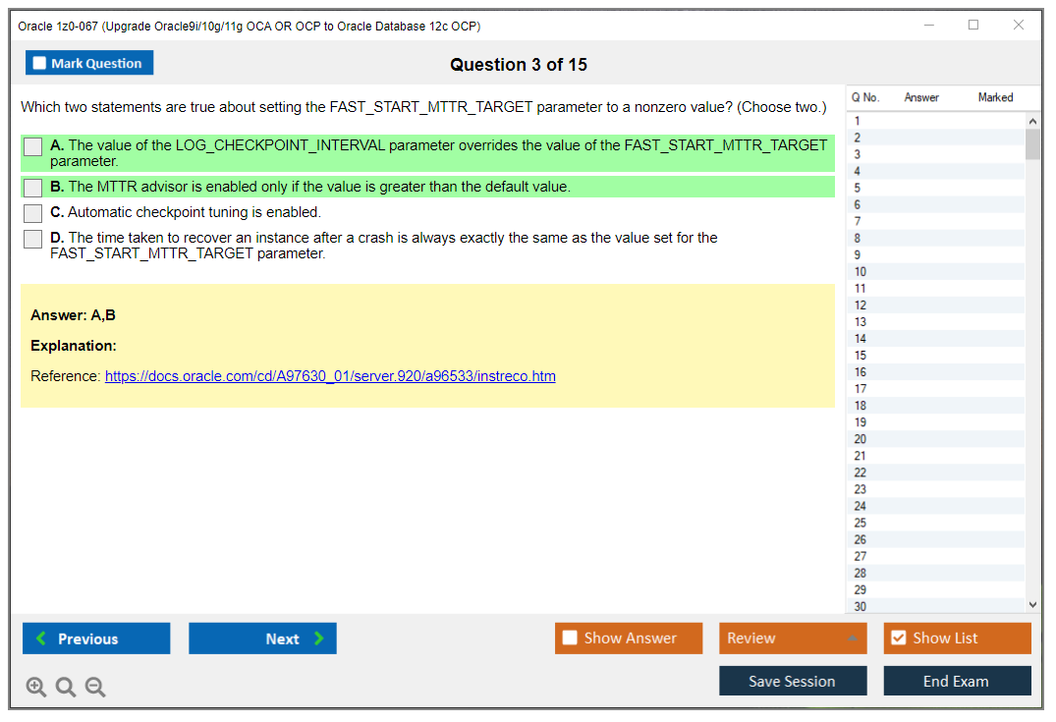Click the checked square icon on Show List

coord(898,638)
